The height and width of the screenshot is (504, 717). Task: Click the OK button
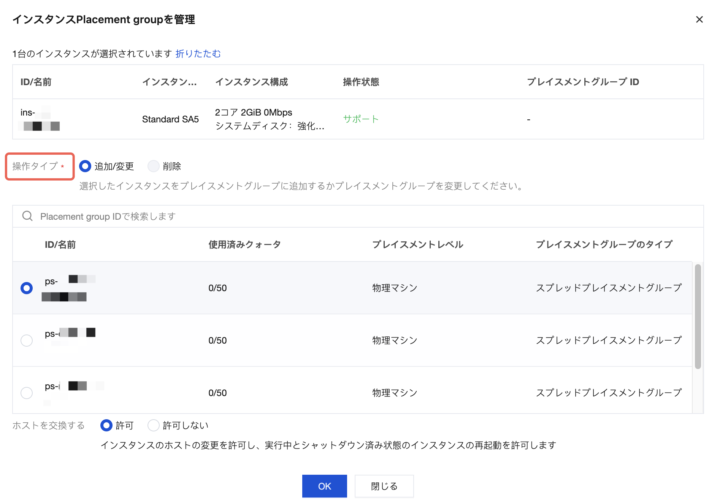[x=324, y=486]
